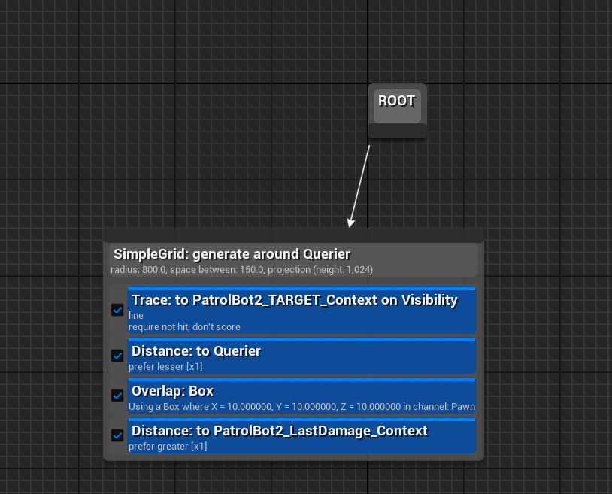Viewport: 612px width, 494px height.
Task: Disable the Overlap: Box test checkbox
Action: click(x=117, y=396)
